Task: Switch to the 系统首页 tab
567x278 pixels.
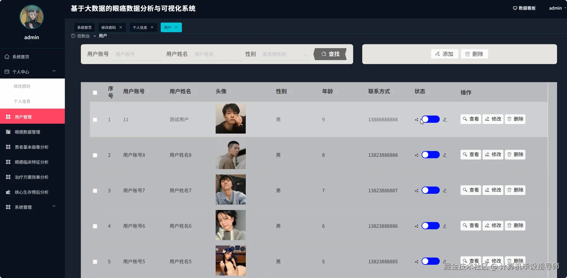Action: 84,27
